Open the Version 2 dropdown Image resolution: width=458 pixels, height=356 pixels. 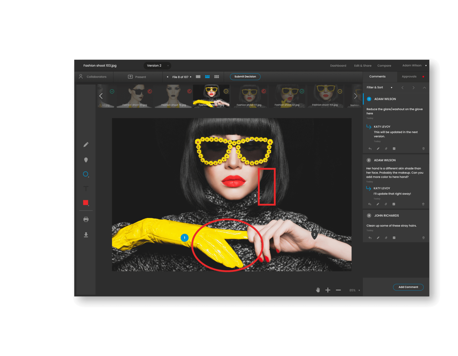point(157,66)
